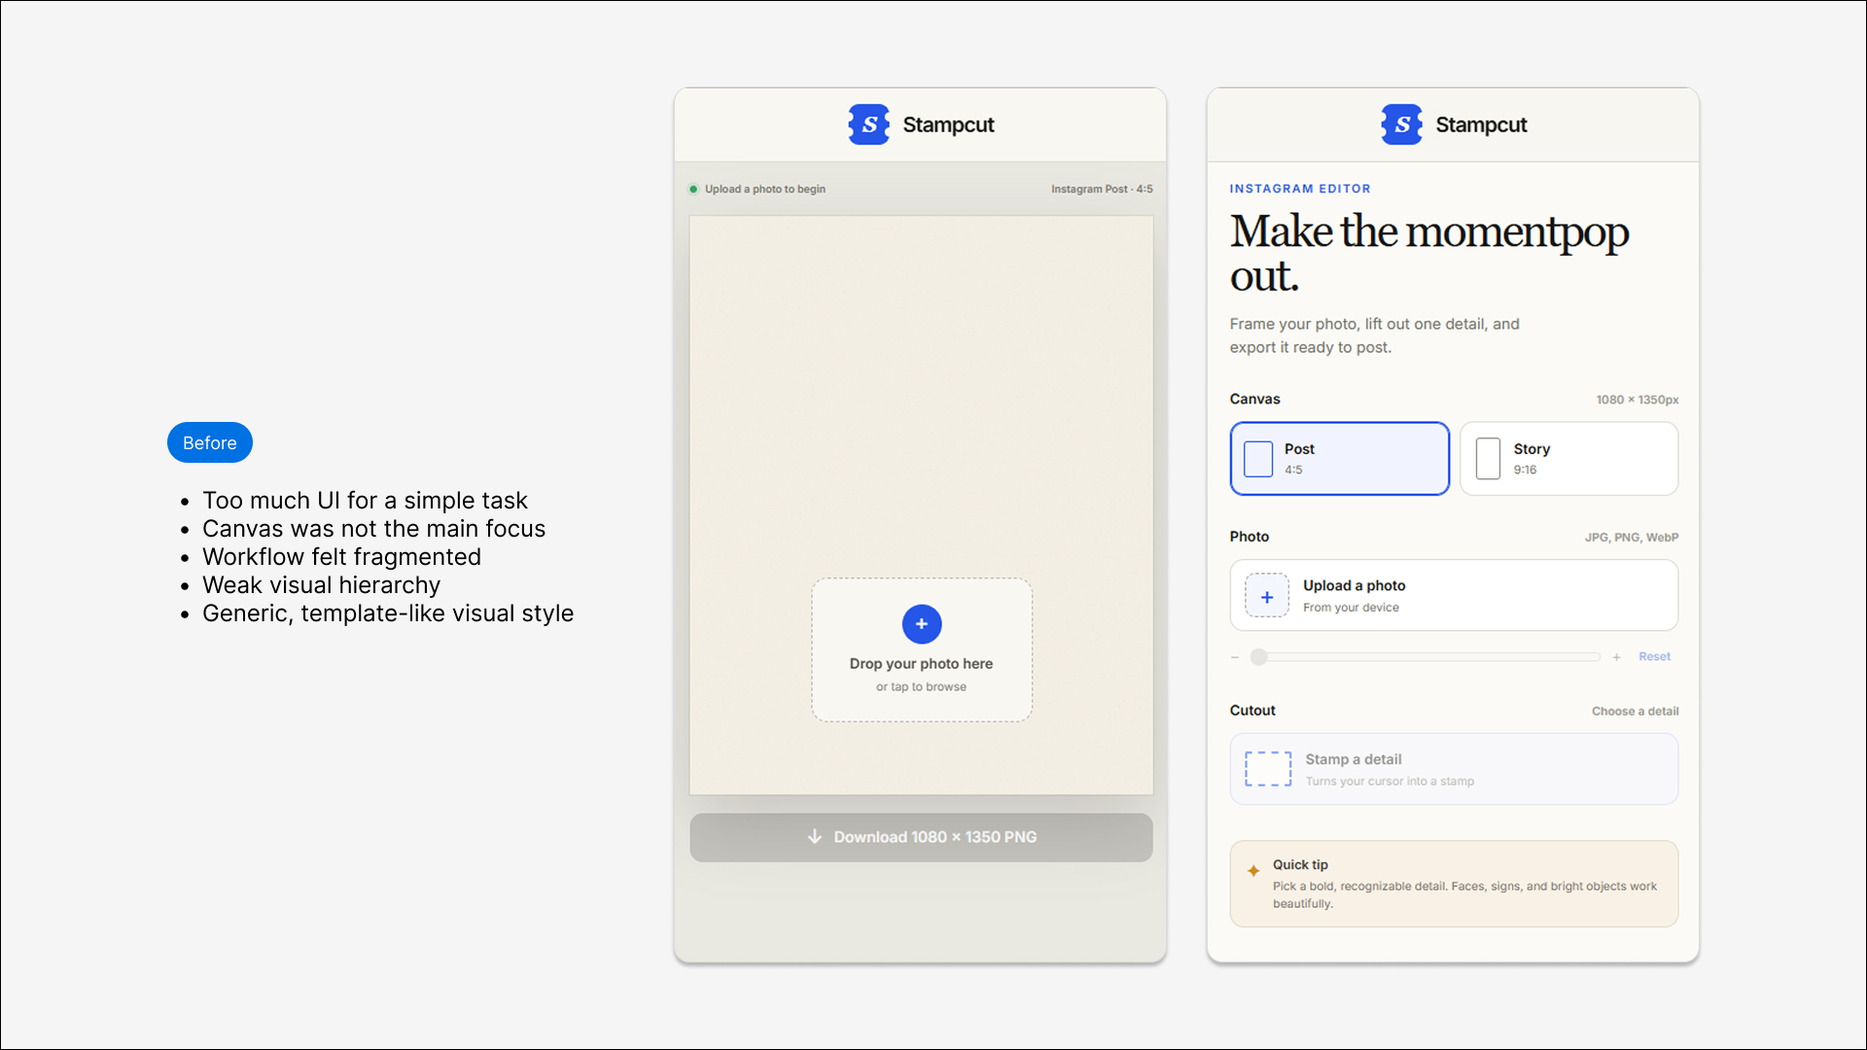This screenshot has width=1867, height=1050.
Task: Click the Stampcut logo icon in the left mockup
Action: pyautogui.click(x=868, y=124)
